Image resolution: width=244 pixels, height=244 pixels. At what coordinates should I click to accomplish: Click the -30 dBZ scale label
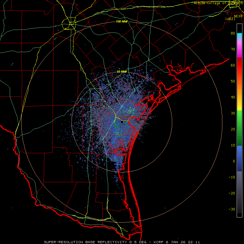pyautogui.click(x=232, y=209)
